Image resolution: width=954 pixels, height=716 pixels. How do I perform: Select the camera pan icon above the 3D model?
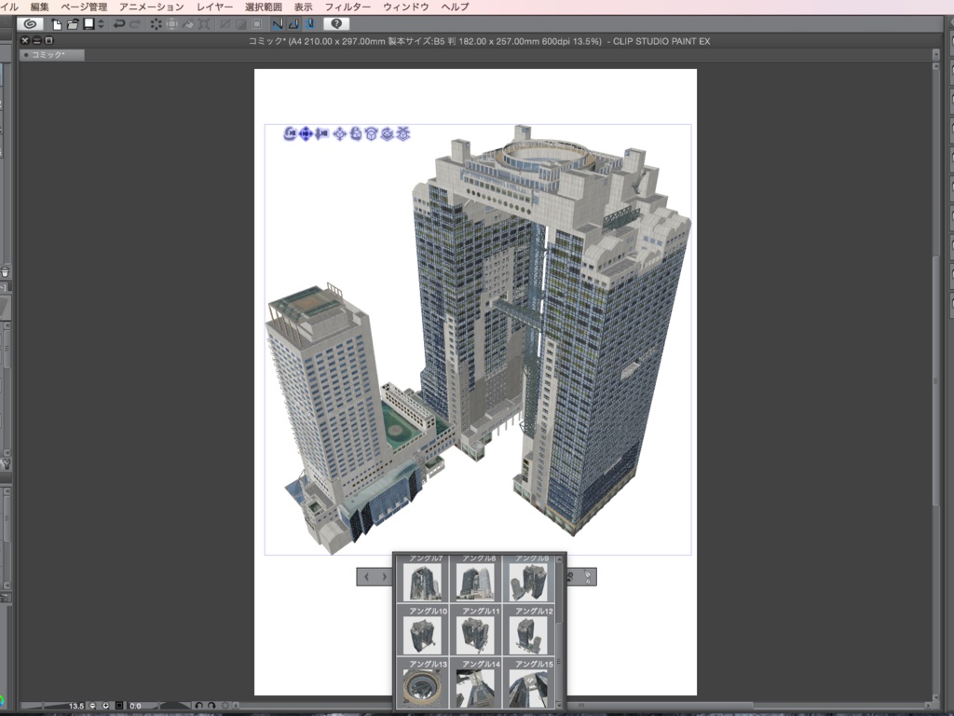click(305, 133)
